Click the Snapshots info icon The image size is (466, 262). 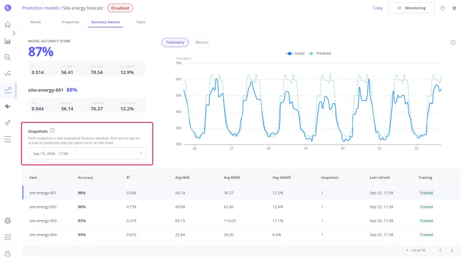pyautogui.click(x=52, y=130)
